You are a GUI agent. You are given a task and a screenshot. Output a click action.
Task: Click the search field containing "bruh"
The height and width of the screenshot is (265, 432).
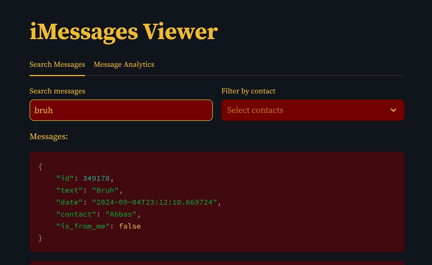(121, 110)
